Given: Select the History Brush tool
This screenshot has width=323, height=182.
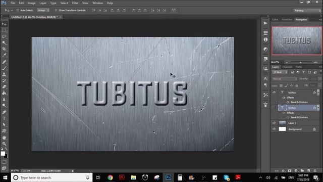Looking at the screenshot, I should [4, 80].
